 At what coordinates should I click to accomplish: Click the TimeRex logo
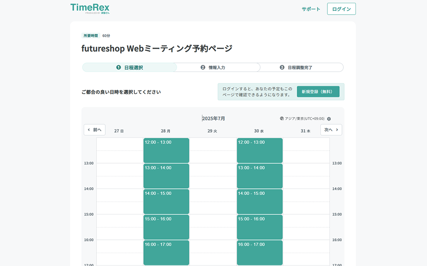pyautogui.click(x=90, y=8)
